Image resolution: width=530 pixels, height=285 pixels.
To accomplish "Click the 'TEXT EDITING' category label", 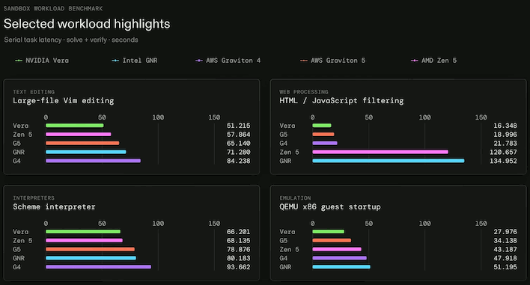I will [34, 92].
